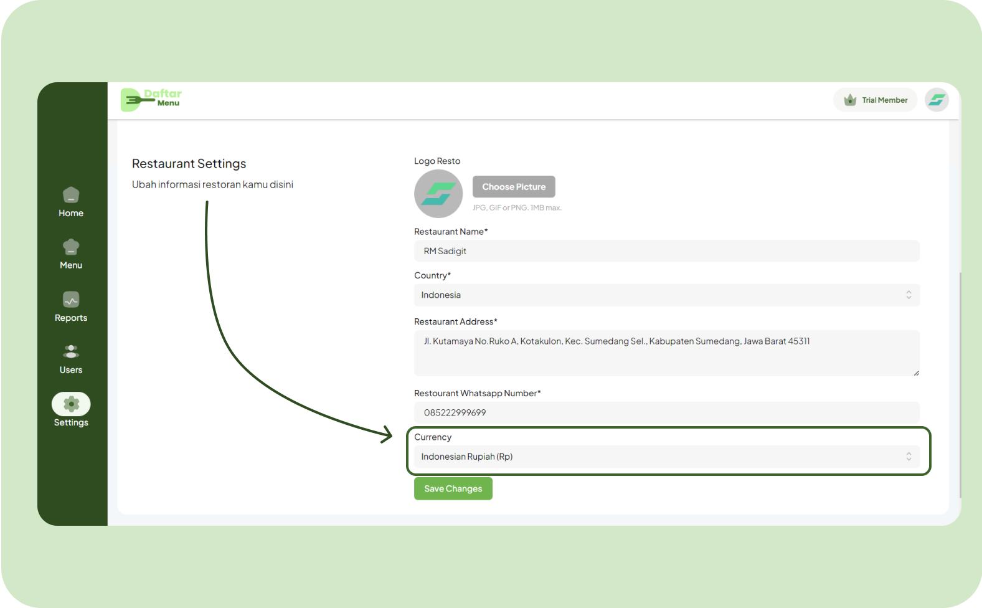This screenshot has width=982, height=608.
Task: Open the Menu chef hat icon
Action: [x=71, y=247]
